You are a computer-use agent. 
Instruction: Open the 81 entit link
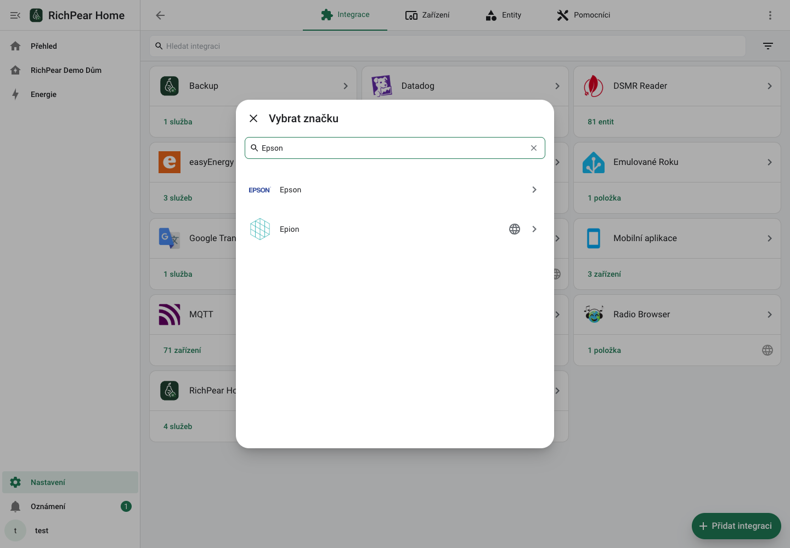(601, 122)
